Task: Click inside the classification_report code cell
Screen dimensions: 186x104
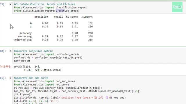Action: (99, 8)
